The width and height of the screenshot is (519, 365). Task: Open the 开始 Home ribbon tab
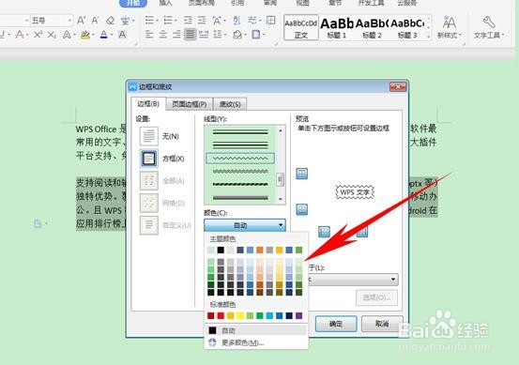pos(133,3)
